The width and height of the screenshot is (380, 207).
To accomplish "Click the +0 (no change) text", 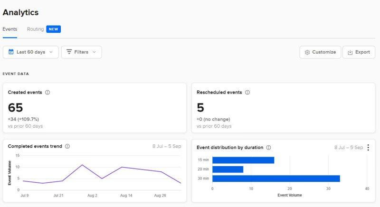I will tap(213, 119).
